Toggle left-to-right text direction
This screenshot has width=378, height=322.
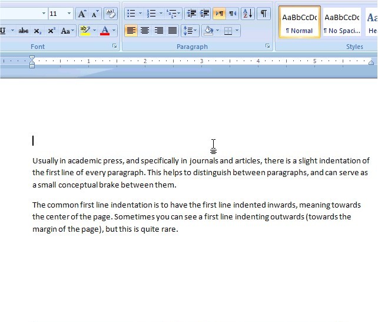[220, 14]
